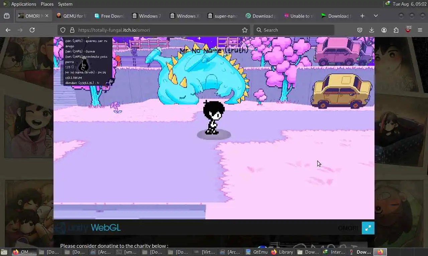Viewport: 428px width, 256px height.
Task: Open the tracking protection shield icon
Action: 63,30
